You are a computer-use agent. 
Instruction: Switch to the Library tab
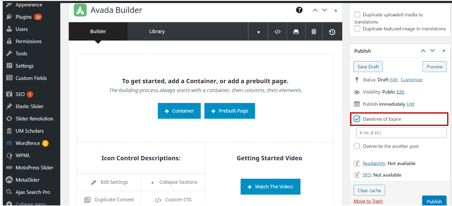(x=157, y=31)
